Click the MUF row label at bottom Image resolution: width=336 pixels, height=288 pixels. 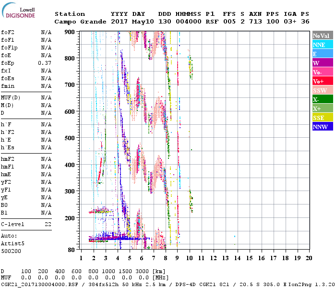click(6, 278)
